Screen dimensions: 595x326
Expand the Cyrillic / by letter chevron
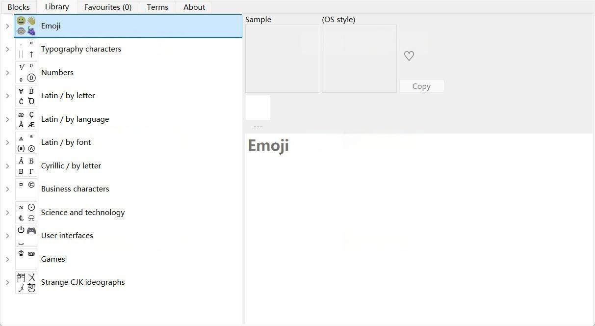pyautogui.click(x=7, y=166)
